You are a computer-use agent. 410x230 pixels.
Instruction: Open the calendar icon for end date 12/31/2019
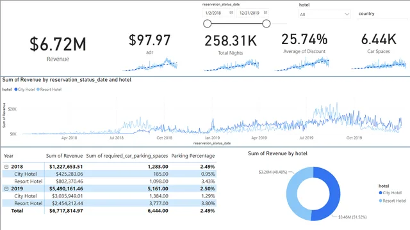point(265,13)
